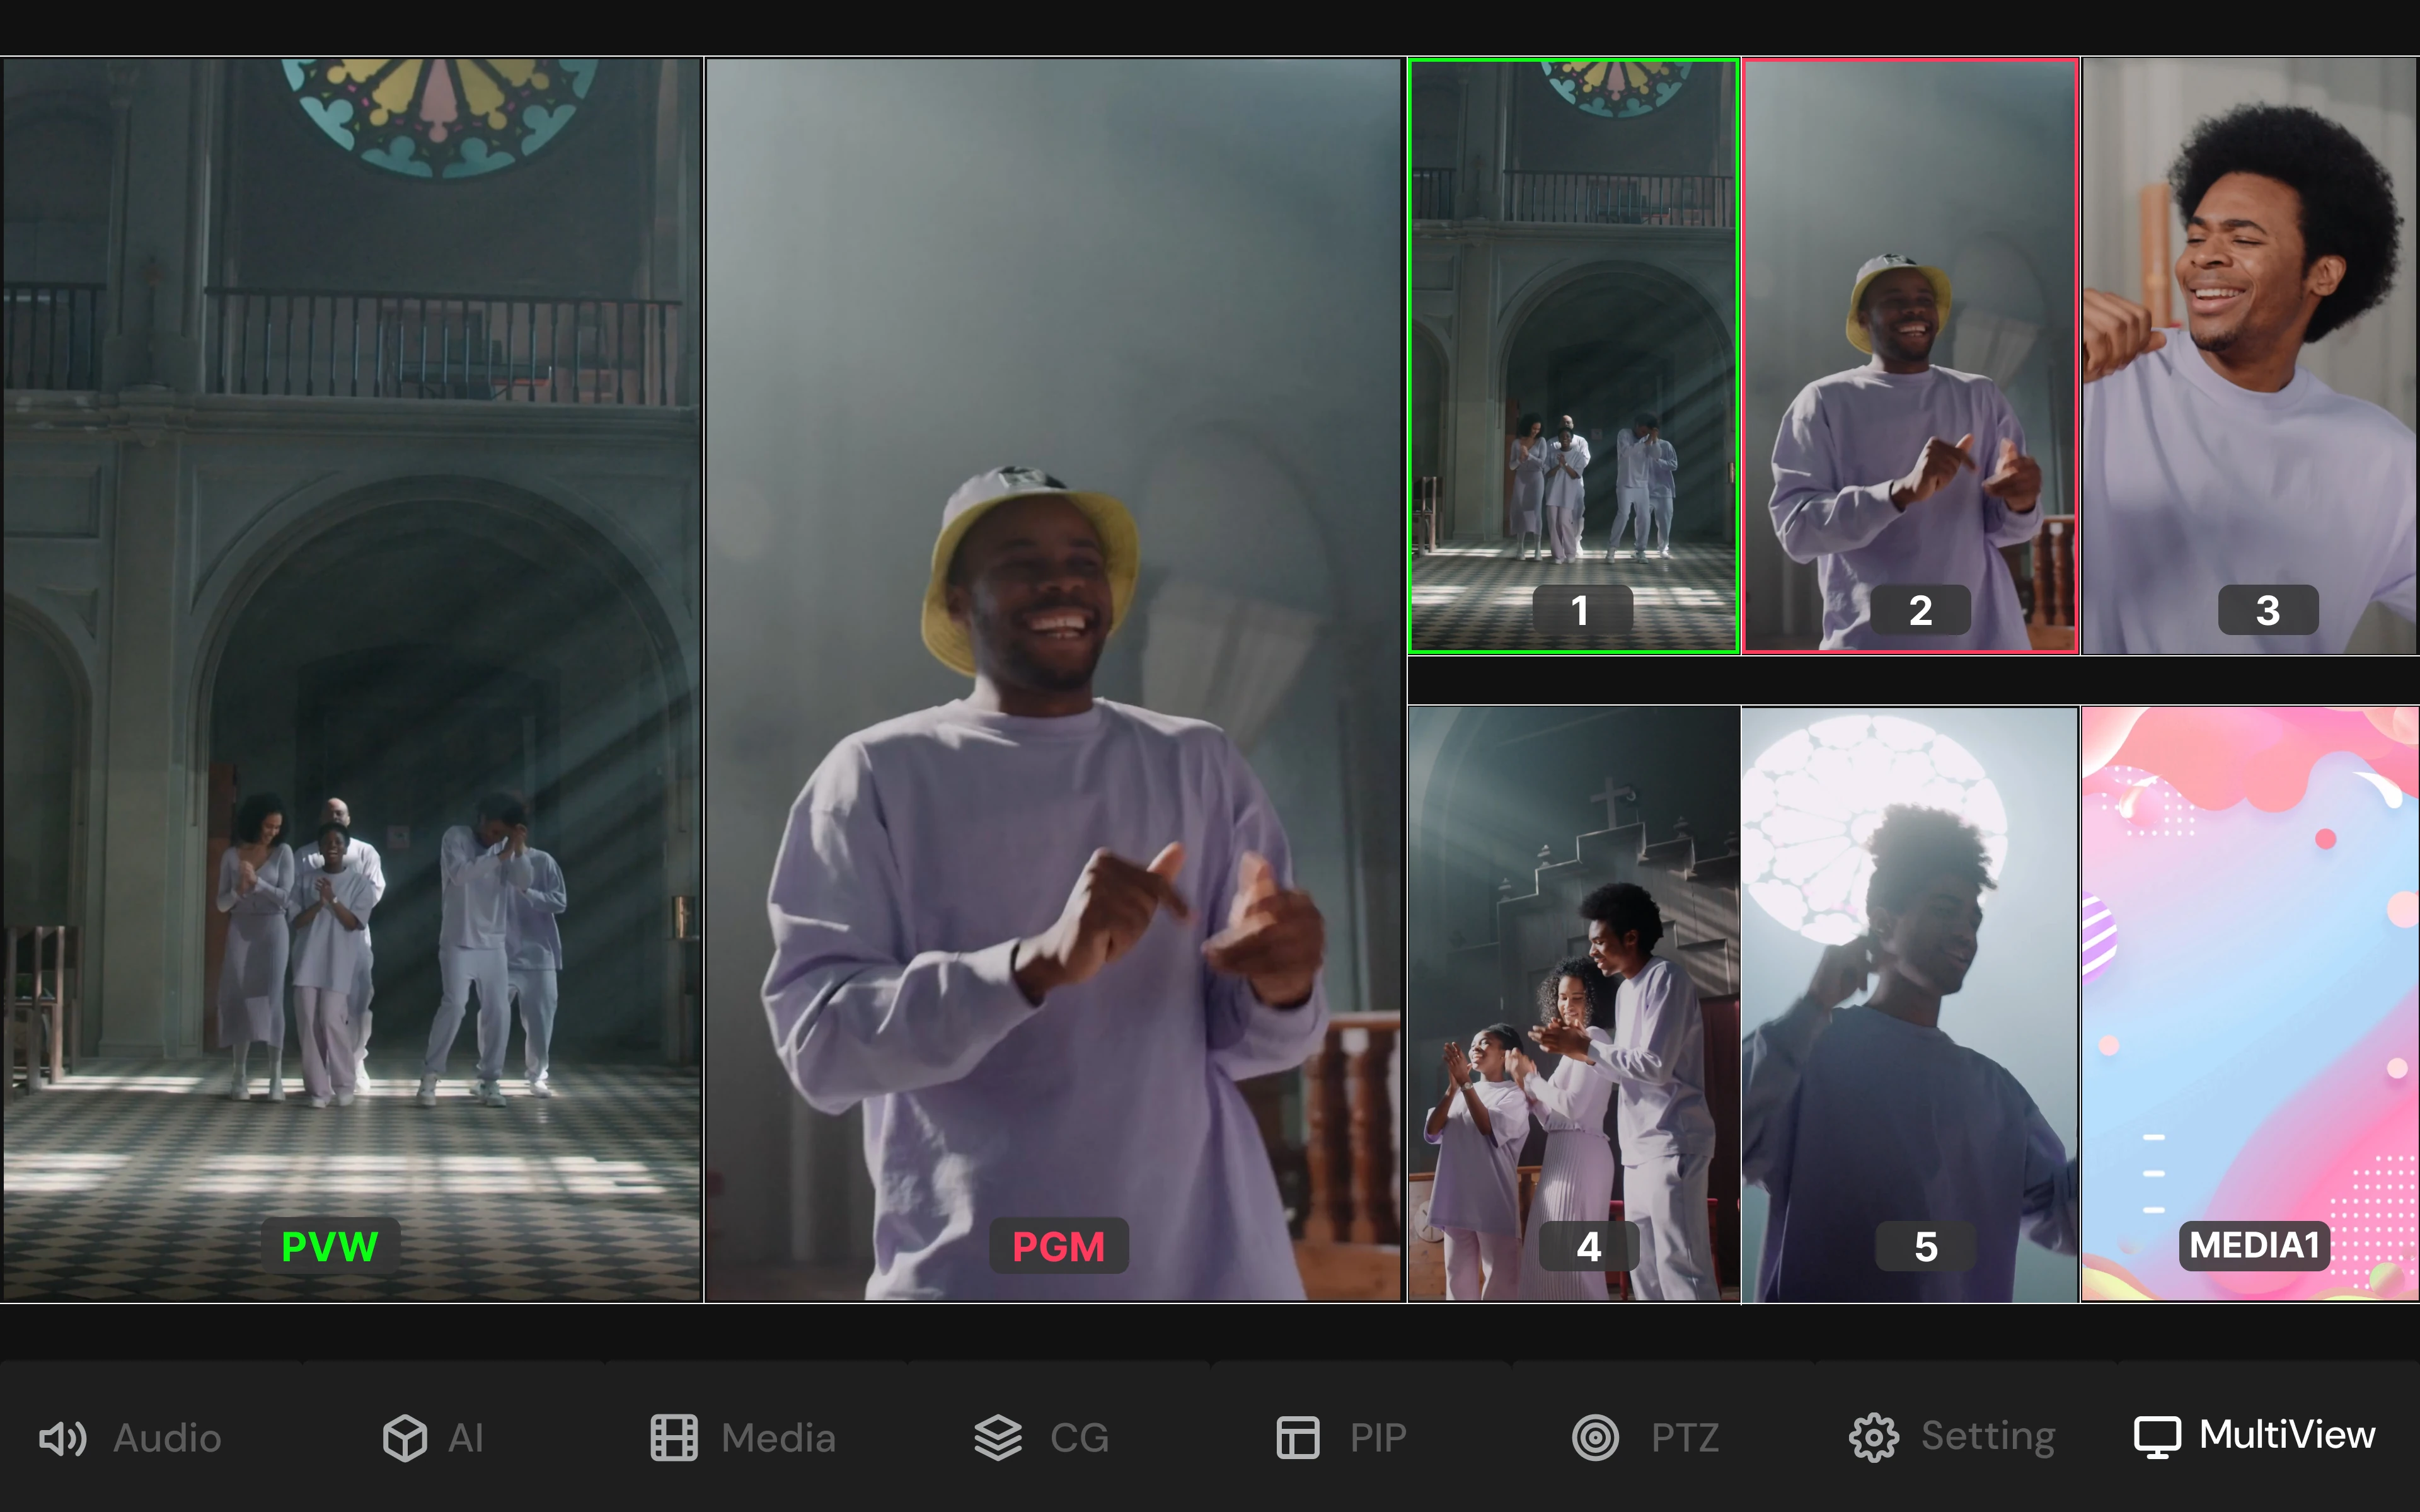Click the Audio speaker icon
This screenshot has width=2420, height=1512.
[x=62, y=1438]
